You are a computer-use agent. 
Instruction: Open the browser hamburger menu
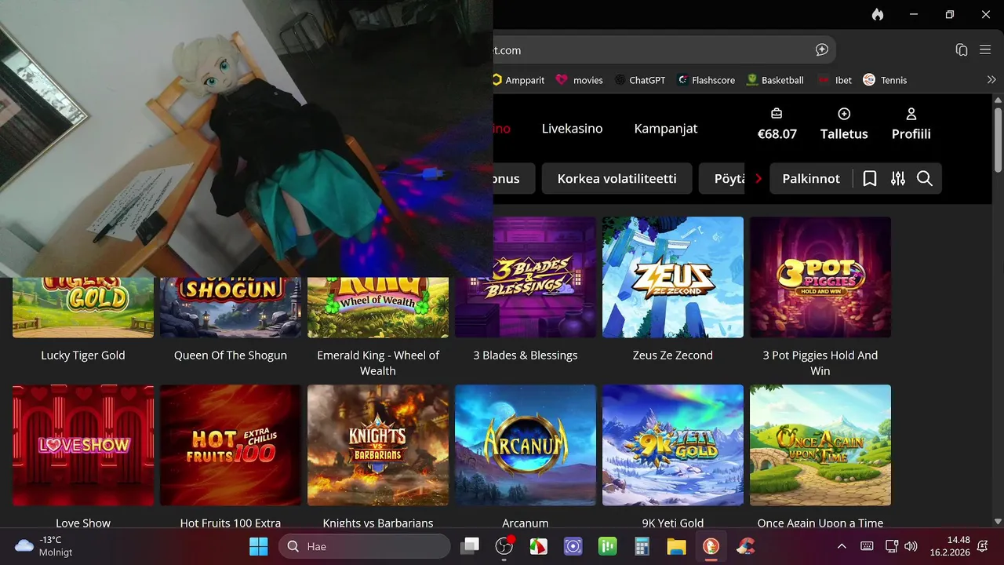point(985,49)
